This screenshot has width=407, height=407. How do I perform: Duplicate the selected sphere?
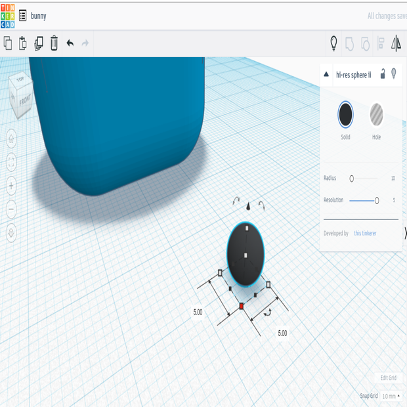tap(39, 43)
